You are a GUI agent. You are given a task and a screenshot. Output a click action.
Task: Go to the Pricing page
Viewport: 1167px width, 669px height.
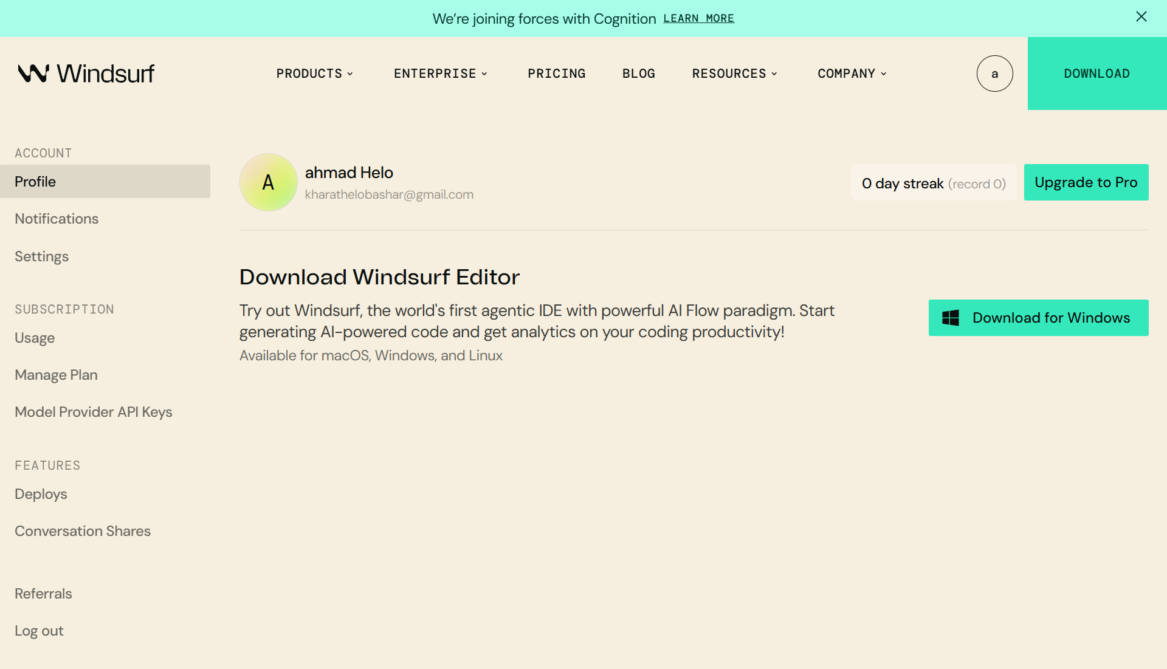[556, 74]
